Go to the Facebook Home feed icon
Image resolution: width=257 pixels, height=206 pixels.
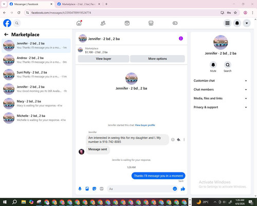click(79, 23)
